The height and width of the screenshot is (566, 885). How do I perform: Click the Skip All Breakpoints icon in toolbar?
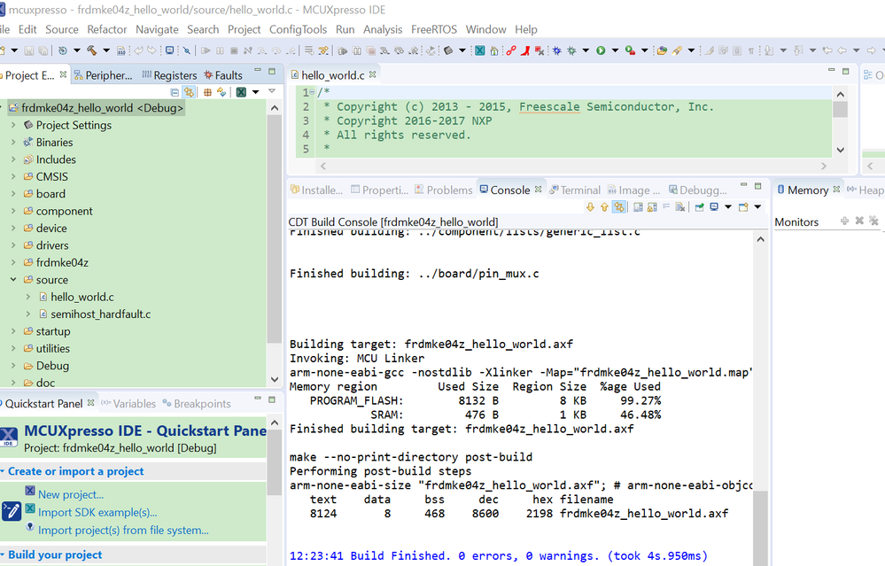point(187,50)
